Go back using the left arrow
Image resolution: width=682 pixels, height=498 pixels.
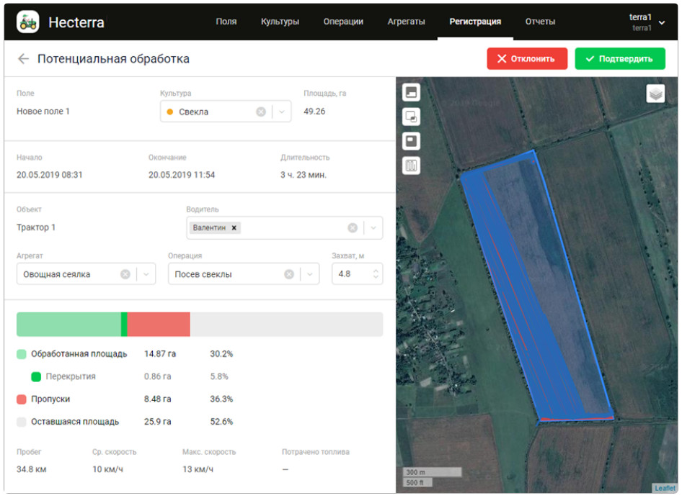coord(24,59)
